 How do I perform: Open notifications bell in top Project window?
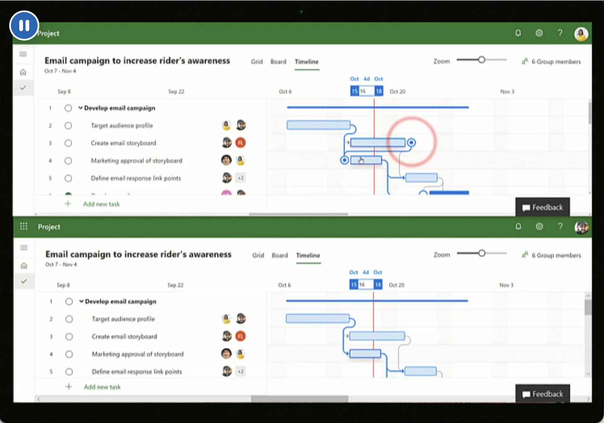pos(518,33)
